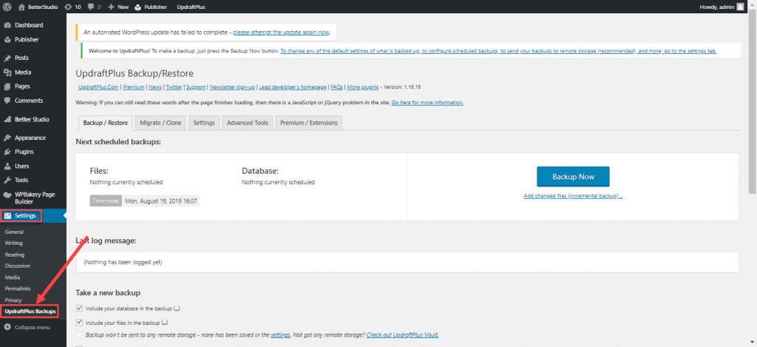The height and width of the screenshot is (347, 757).
Task: Open the General settings submenu
Action: pos(14,232)
